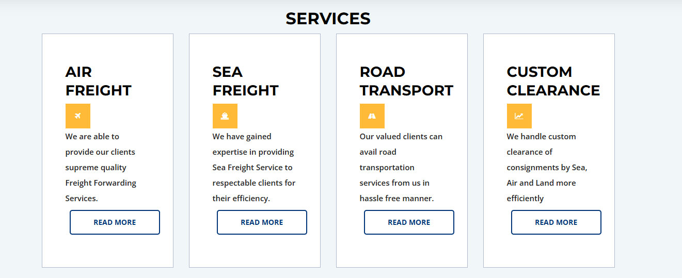This screenshot has width=682, height=278.
Task: Click the airplane icon under Air Freight
Action: click(x=78, y=116)
